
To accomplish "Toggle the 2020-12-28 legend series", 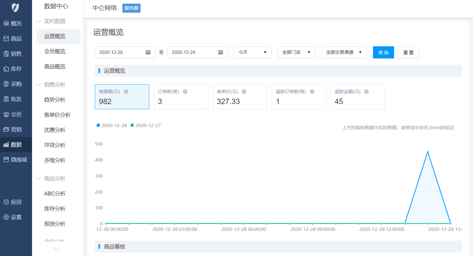I will (x=112, y=125).
